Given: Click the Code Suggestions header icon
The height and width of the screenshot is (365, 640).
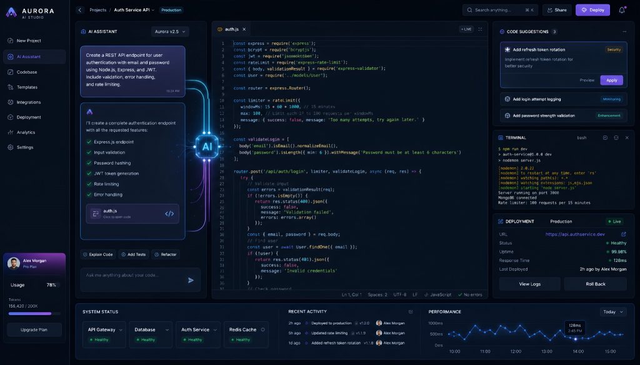Looking at the screenshot, I should [502, 32].
